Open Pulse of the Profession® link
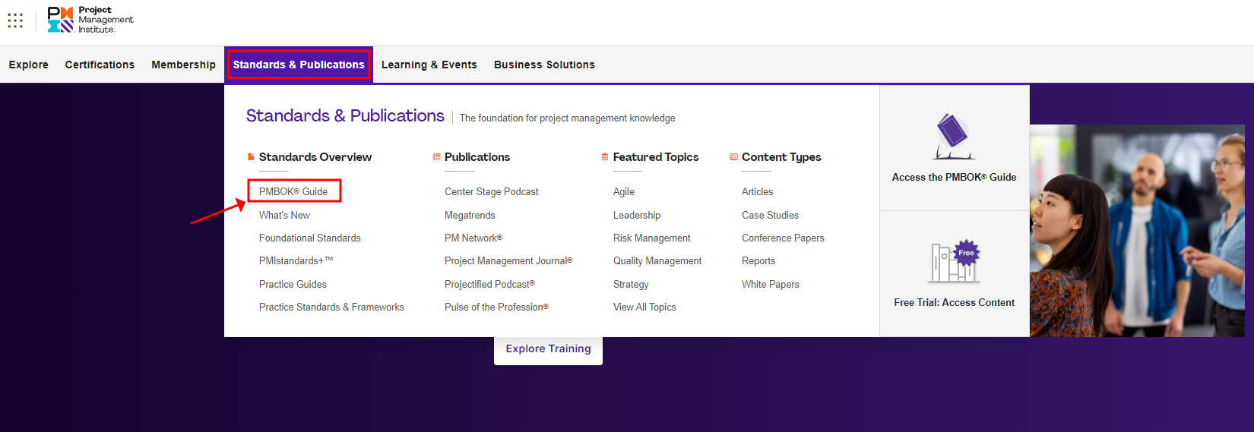The height and width of the screenshot is (432, 1254). coord(496,307)
